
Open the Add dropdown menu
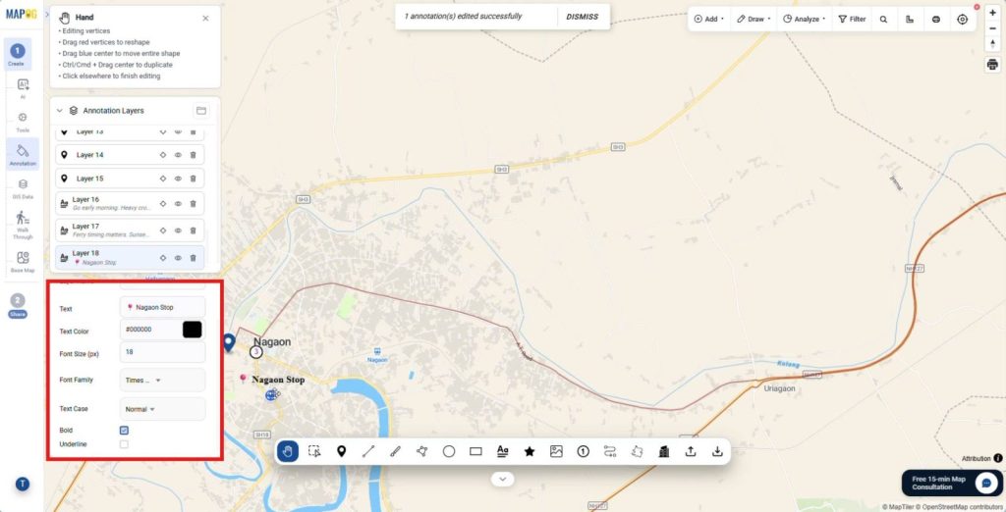(708, 20)
